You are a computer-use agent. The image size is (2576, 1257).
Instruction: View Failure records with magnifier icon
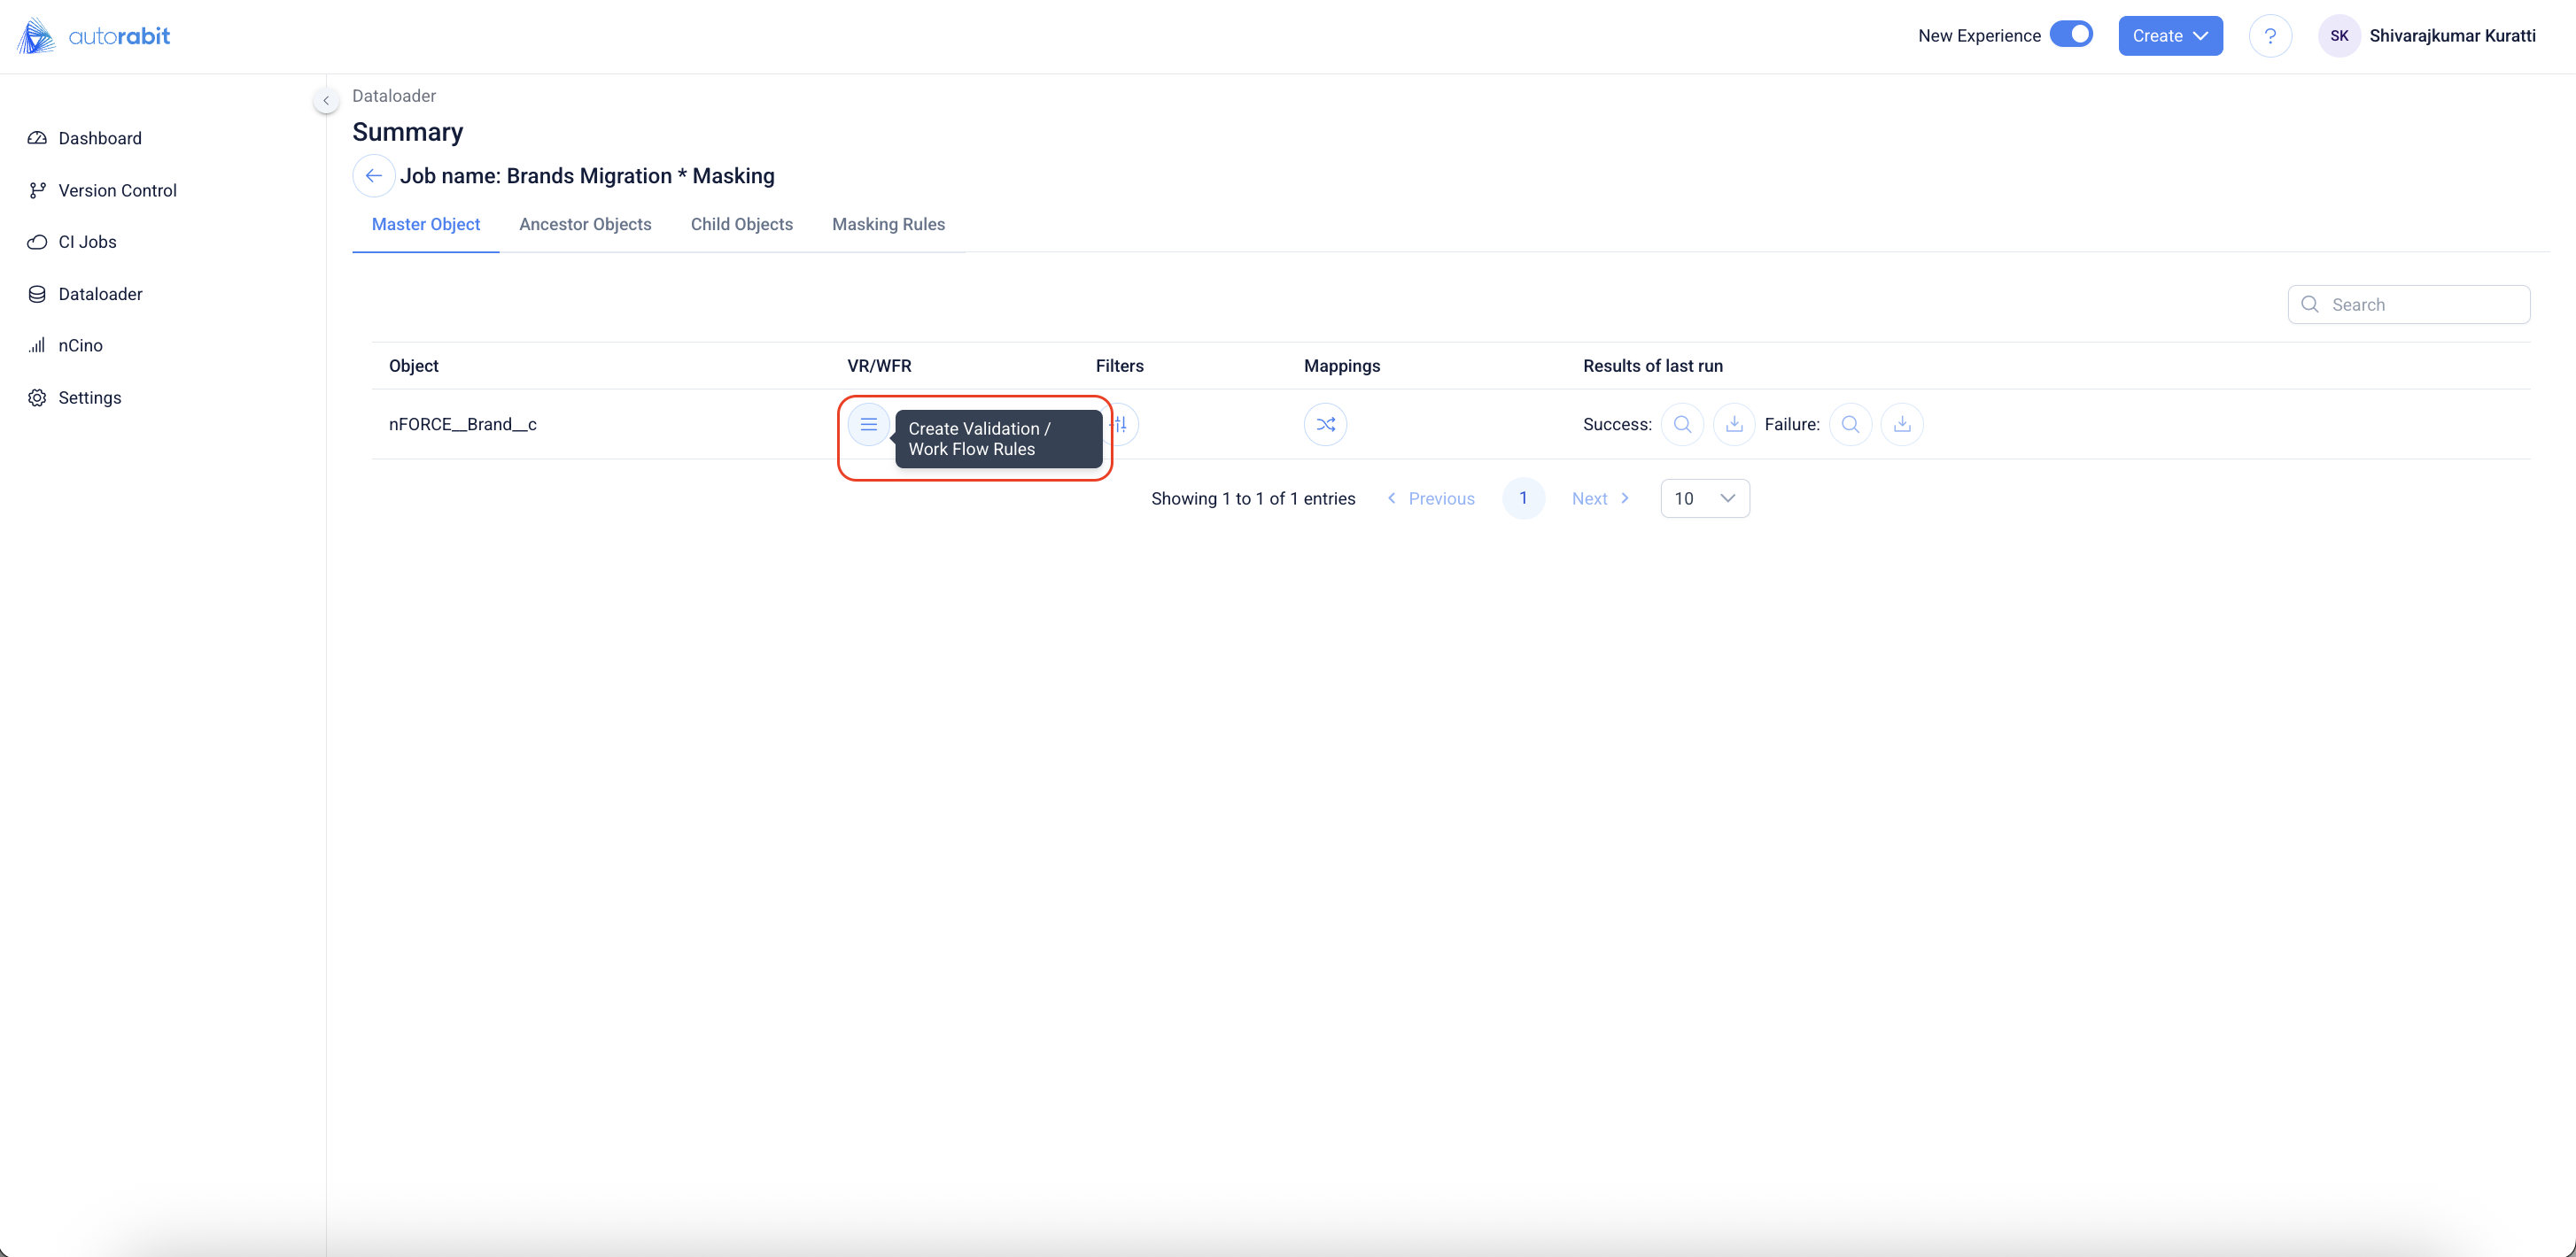(1850, 425)
